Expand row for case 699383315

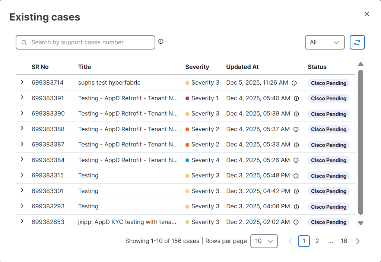point(22,175)
